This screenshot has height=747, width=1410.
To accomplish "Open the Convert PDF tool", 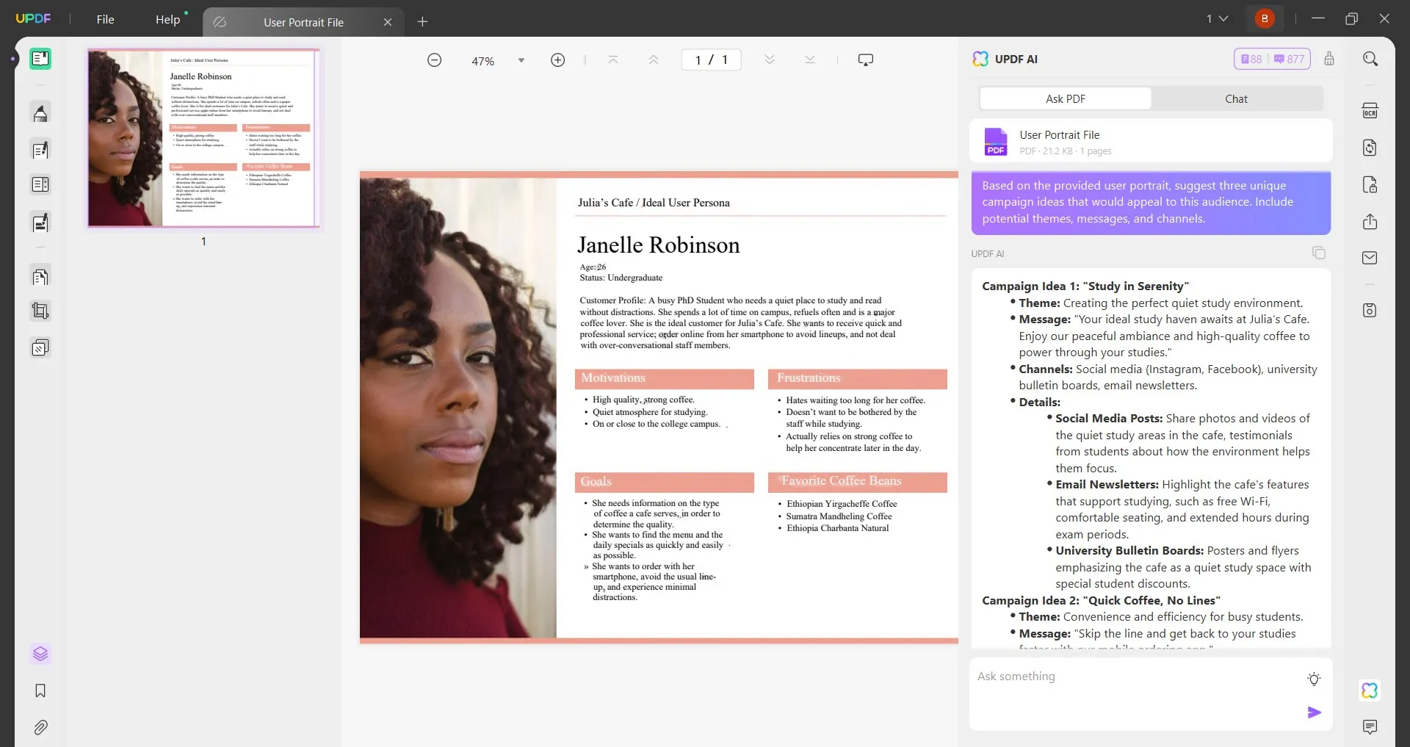I will tap(1370, 148).
